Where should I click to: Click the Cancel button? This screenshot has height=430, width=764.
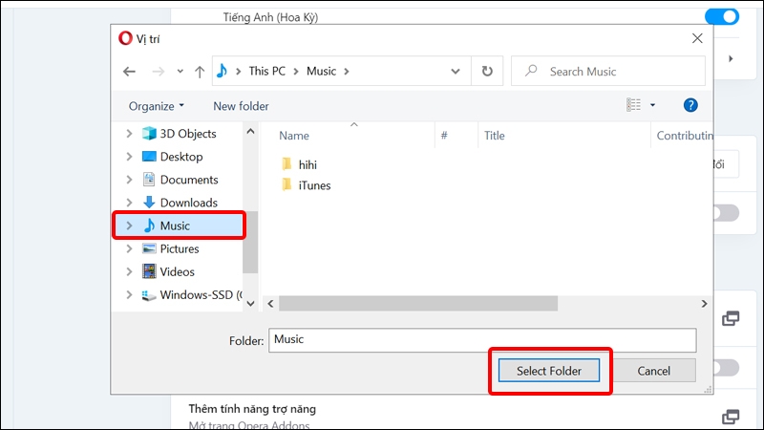(x=653, y=371)
